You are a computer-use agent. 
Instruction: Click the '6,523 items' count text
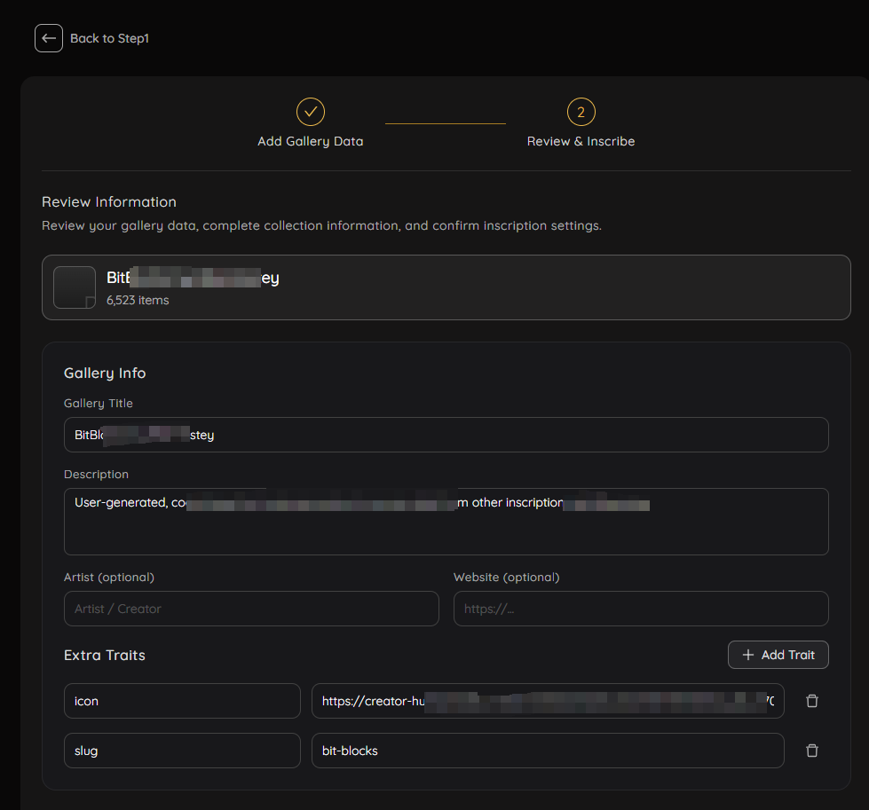point(138,301)
